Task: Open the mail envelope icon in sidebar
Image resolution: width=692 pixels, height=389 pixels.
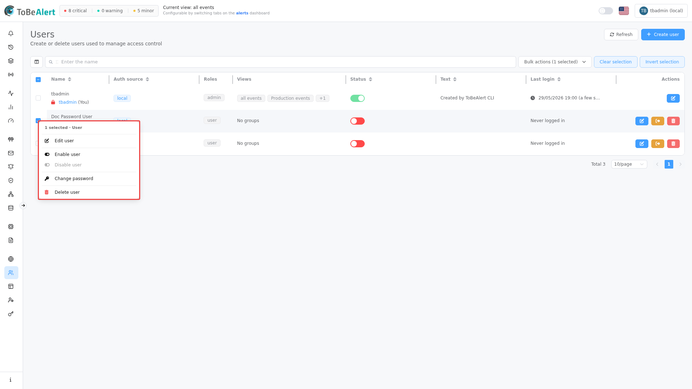Action: [11, 153]
